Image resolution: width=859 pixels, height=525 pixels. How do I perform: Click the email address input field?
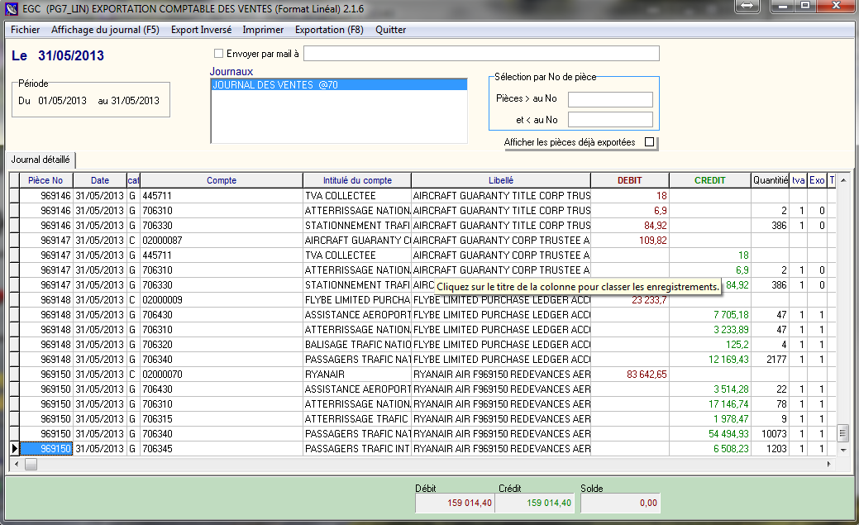tap(482, 54)
